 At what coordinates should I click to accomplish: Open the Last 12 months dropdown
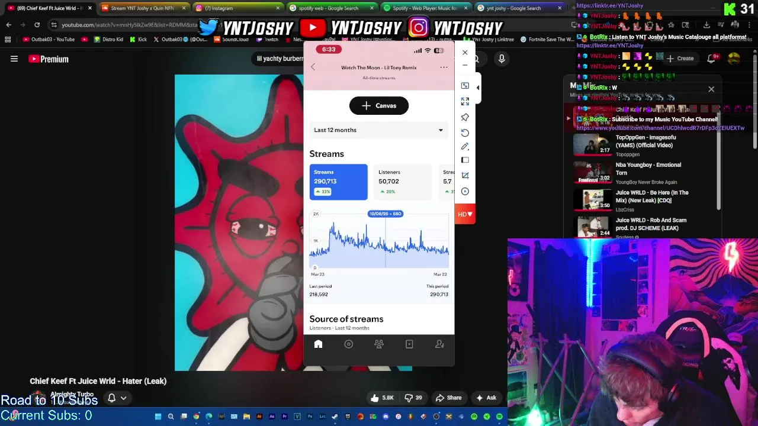[378, 130]
